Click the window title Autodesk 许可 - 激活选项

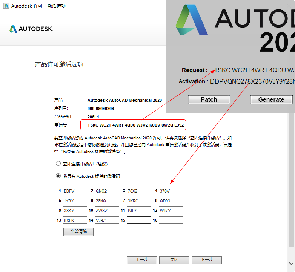tap(38, 6)
